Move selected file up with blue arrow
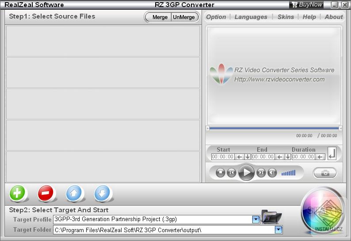This screenshot has height=241, width=351. click(x=74, y=193)
